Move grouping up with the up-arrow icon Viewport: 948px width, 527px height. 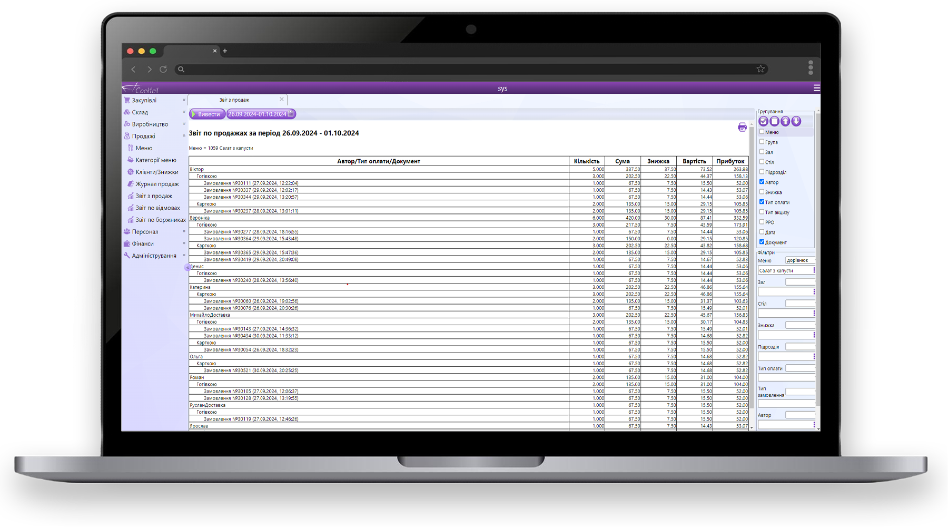click(785, 121)
